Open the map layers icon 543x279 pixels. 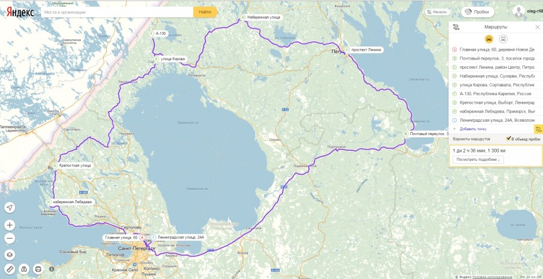tap(10, 255)
